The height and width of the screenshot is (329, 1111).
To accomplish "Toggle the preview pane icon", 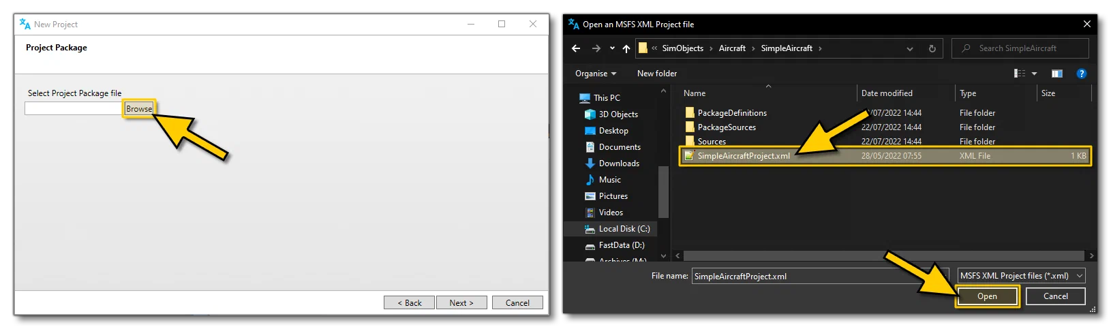I will click(1057, 74).
